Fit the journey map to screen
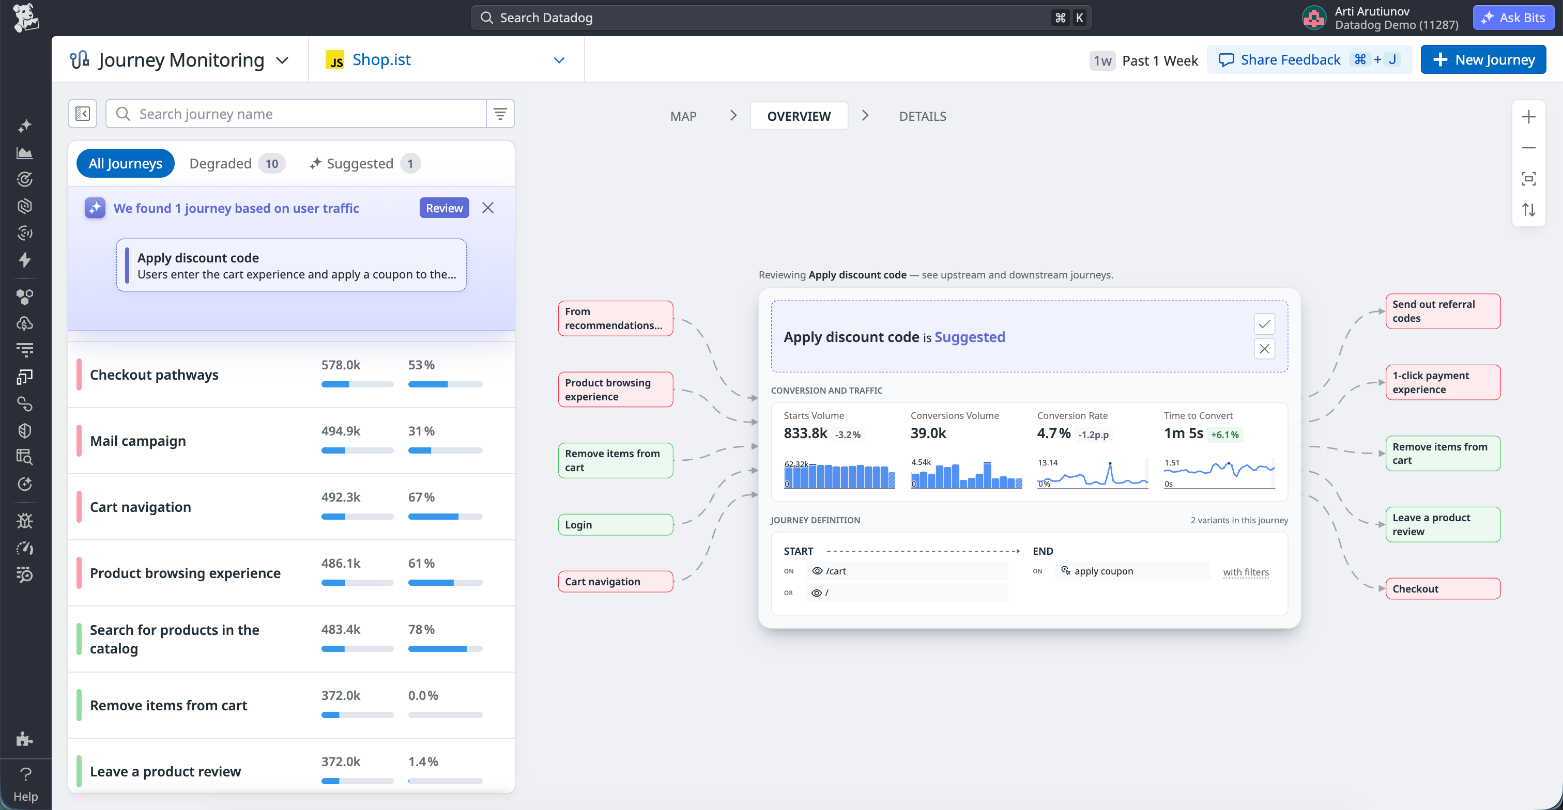Screen dimensions: 1563x810 (x=1528, y=179)
